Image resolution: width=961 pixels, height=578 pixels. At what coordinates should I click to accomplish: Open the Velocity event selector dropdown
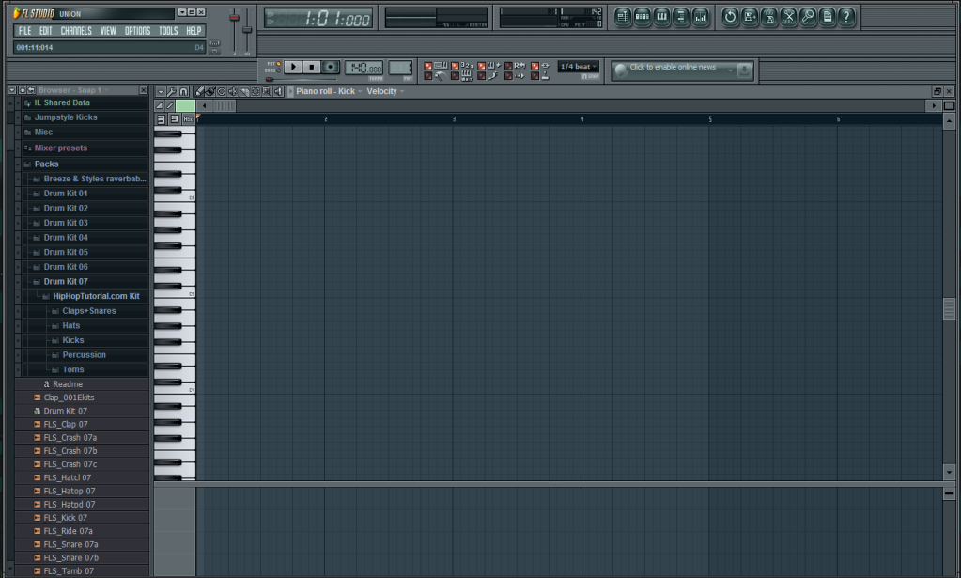[x=385, y=91]
